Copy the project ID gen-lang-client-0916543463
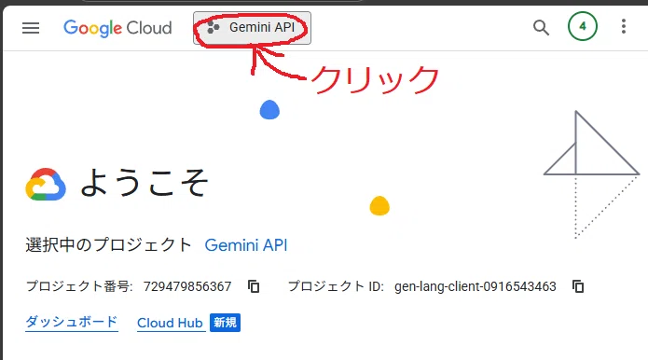The image size is (648, 360). tap(578, 286)
